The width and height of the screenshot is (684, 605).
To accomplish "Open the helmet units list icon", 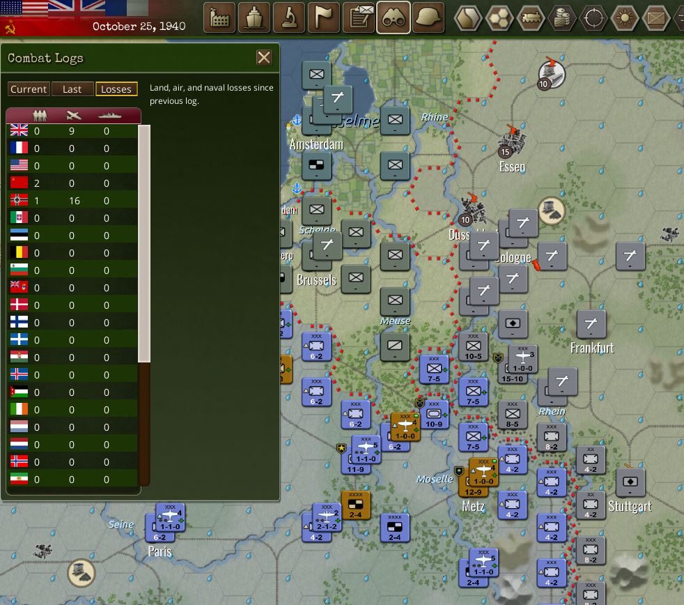I will (x=428, y=18).
